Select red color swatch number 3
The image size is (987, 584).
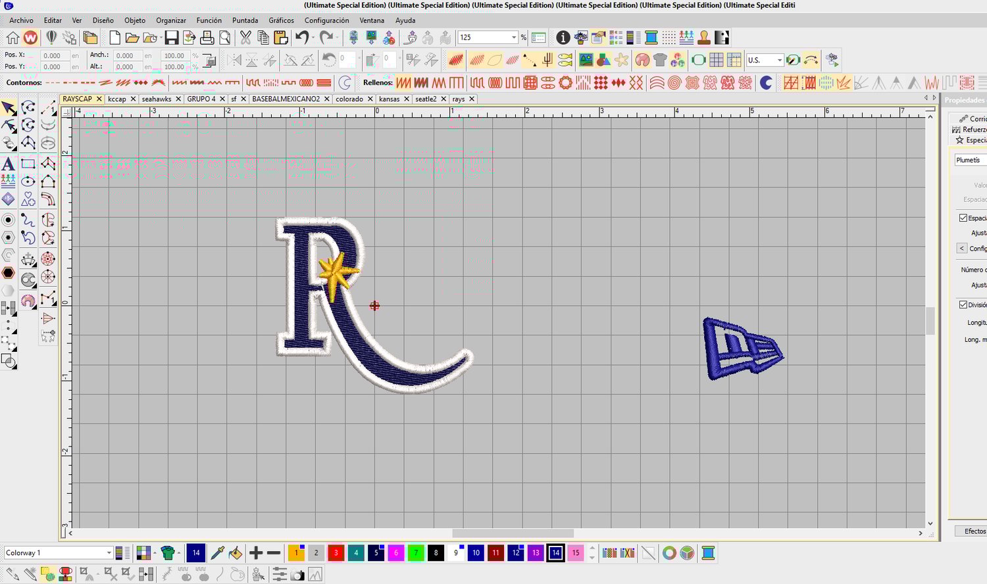click(336, 553)
